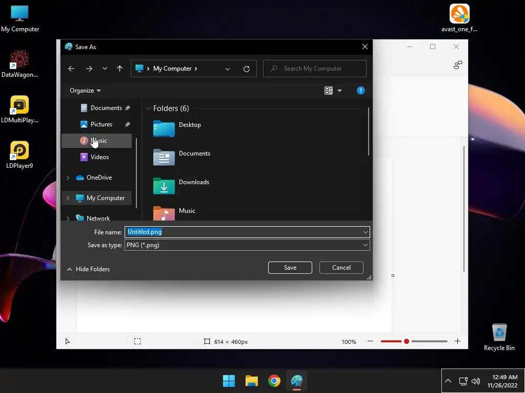
Task: Click the Save button
Action: 290,267
